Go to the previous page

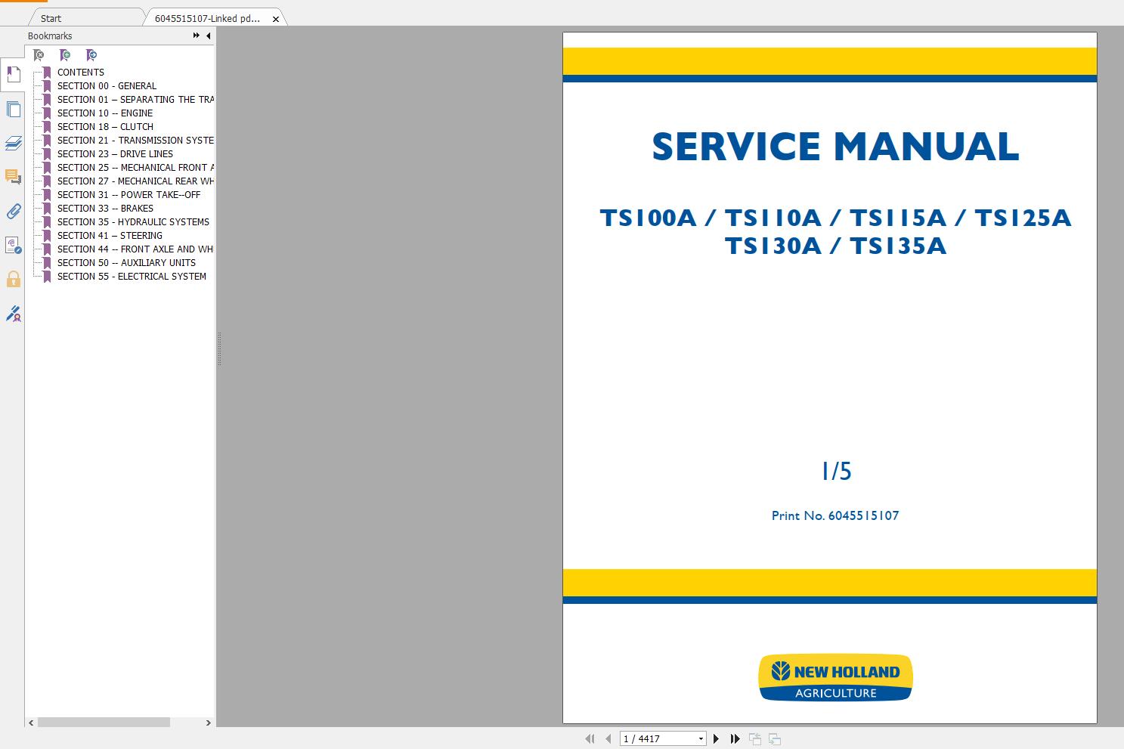point(608,738)
